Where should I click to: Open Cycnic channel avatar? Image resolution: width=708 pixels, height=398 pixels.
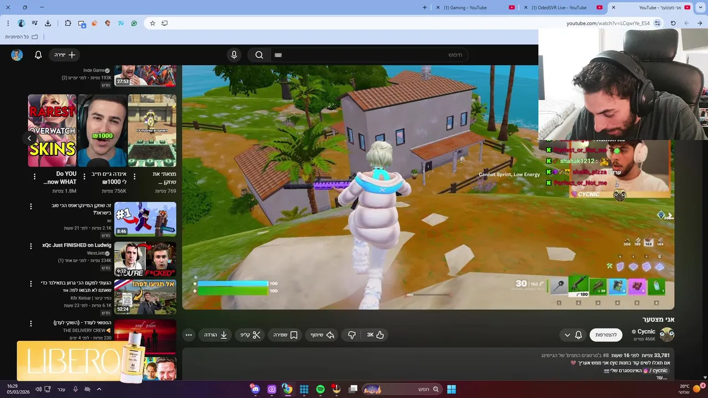tap(667, 334)
